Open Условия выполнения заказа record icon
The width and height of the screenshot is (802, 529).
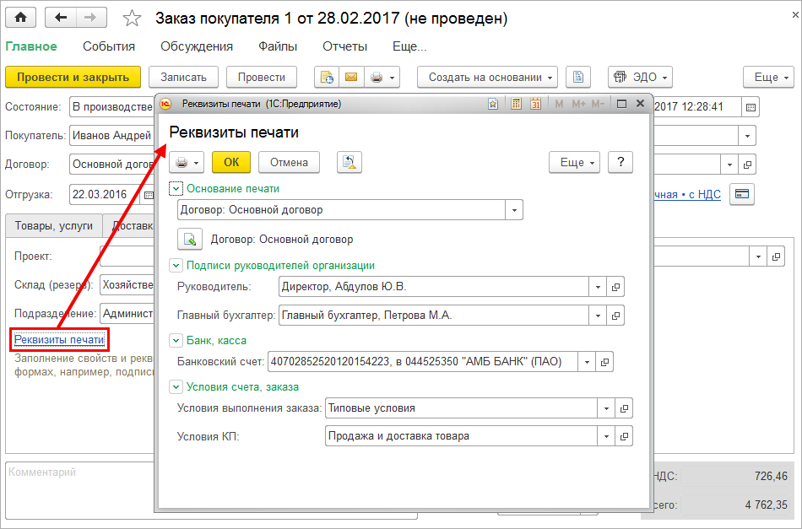pyautogui.click(x=624, y=408)
